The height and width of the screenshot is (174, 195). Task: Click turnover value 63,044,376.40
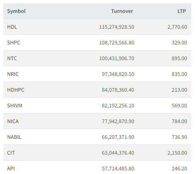tap(118, 153)
